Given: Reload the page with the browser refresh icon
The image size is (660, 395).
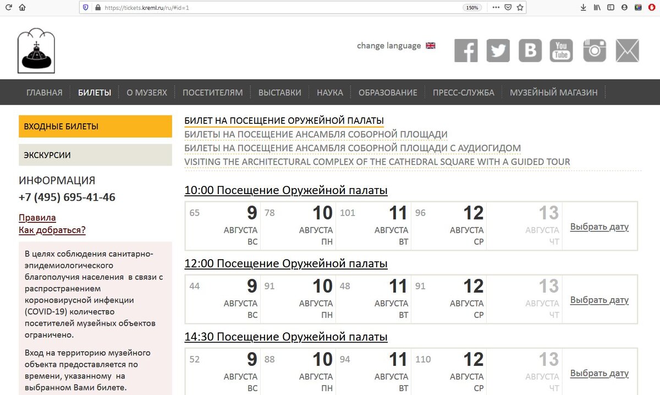Looking at the screenshot, I should (x=8, y=8).
